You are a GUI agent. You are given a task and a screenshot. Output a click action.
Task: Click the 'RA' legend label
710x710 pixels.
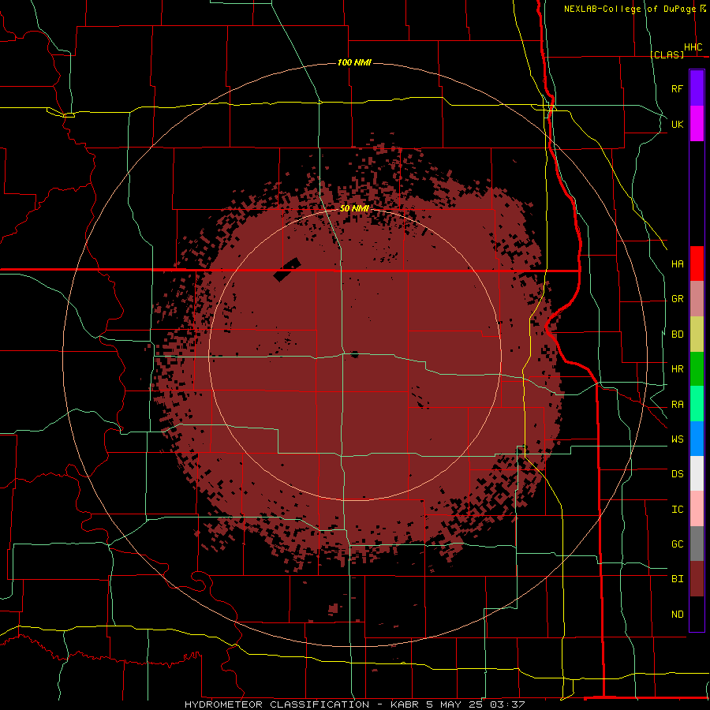tap(677, 405)
